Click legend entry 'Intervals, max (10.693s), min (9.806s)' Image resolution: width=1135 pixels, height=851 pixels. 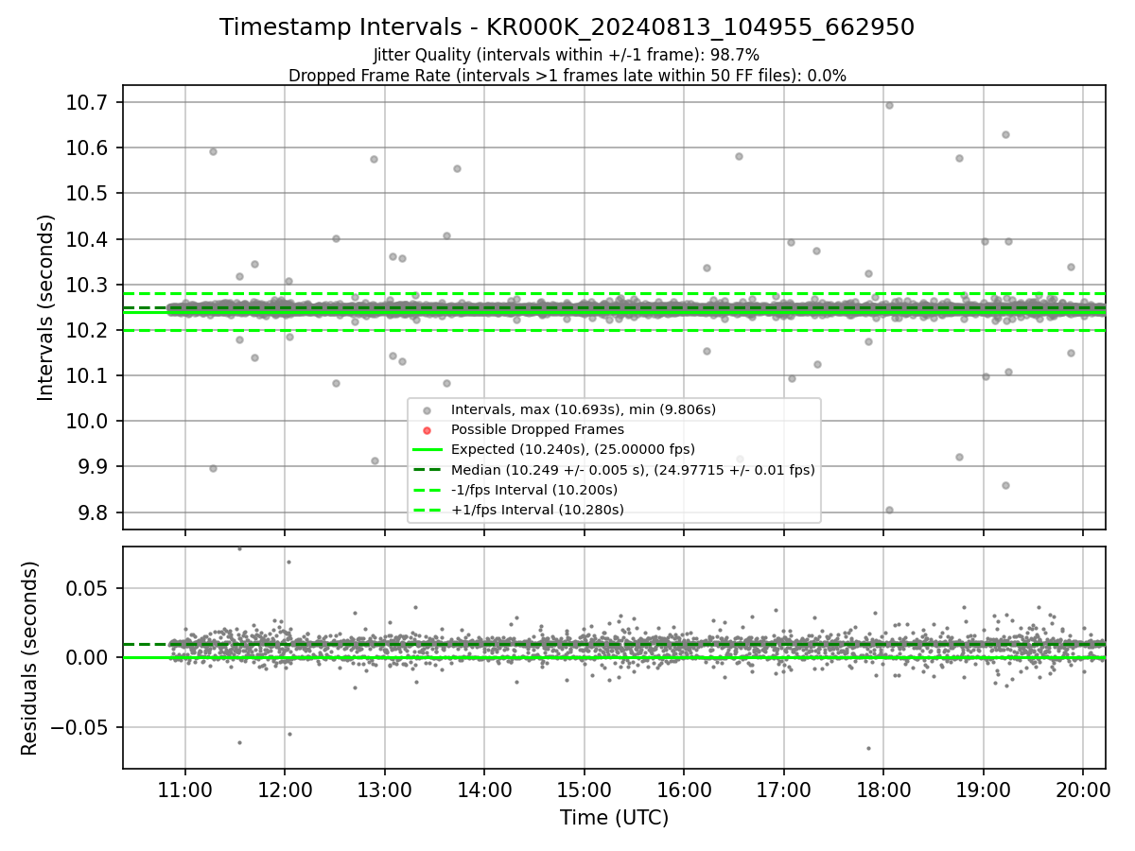[584, 409]
